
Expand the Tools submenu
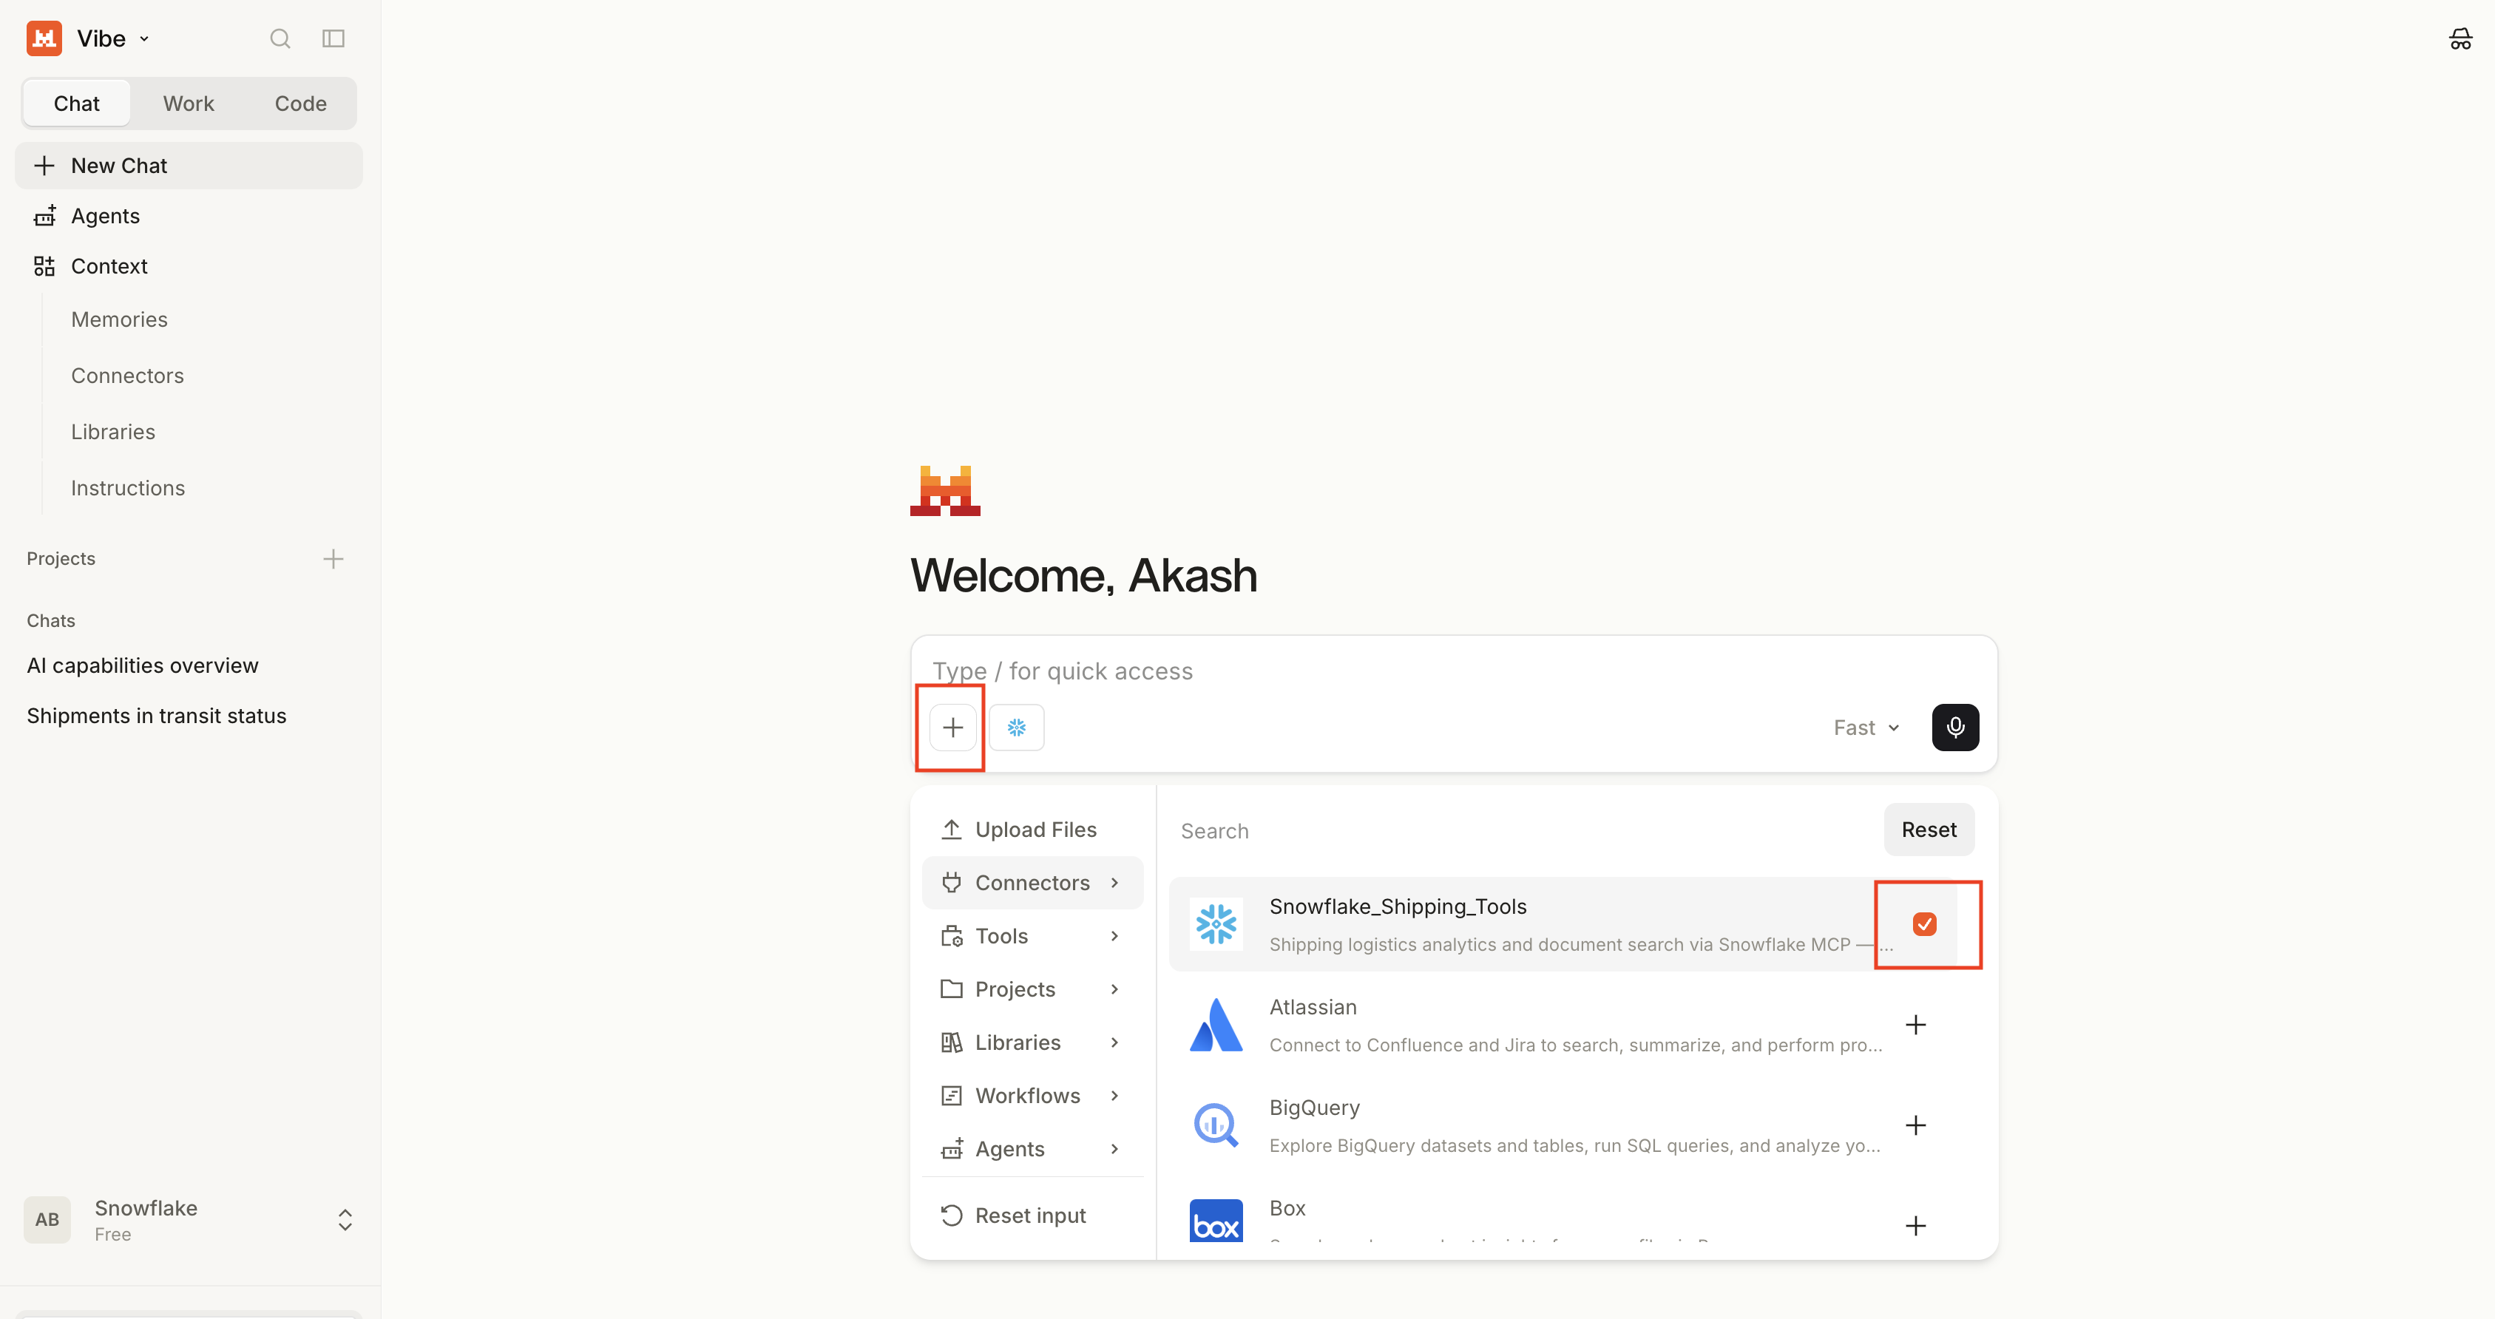tap(1032, 937)
